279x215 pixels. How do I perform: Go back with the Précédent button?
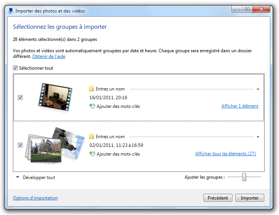coord(218,198)
